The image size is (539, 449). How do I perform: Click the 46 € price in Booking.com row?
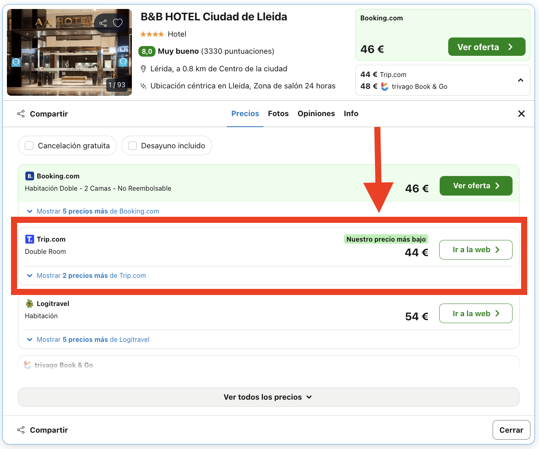(417, 189)
